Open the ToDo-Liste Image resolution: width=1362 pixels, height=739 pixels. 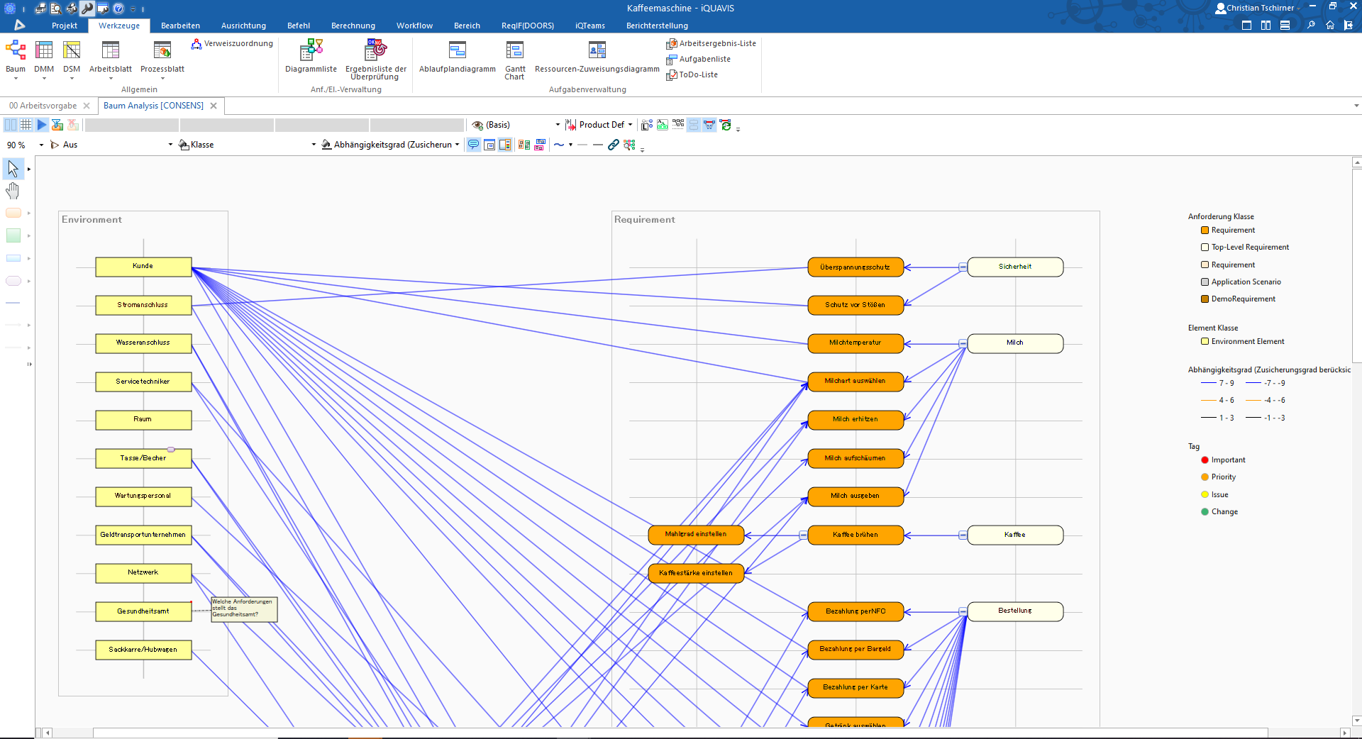pyautogui.click(x=692, y=74)
